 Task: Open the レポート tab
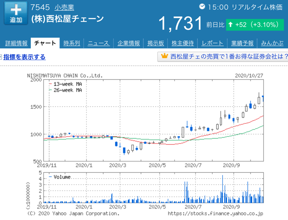[x=212, y=43]
